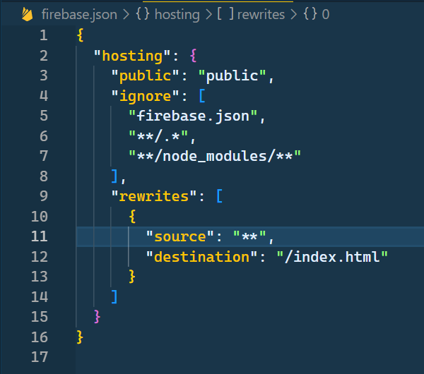Click line number 9 in gutter
424x374 pixels.
click(x=44, y=196)
